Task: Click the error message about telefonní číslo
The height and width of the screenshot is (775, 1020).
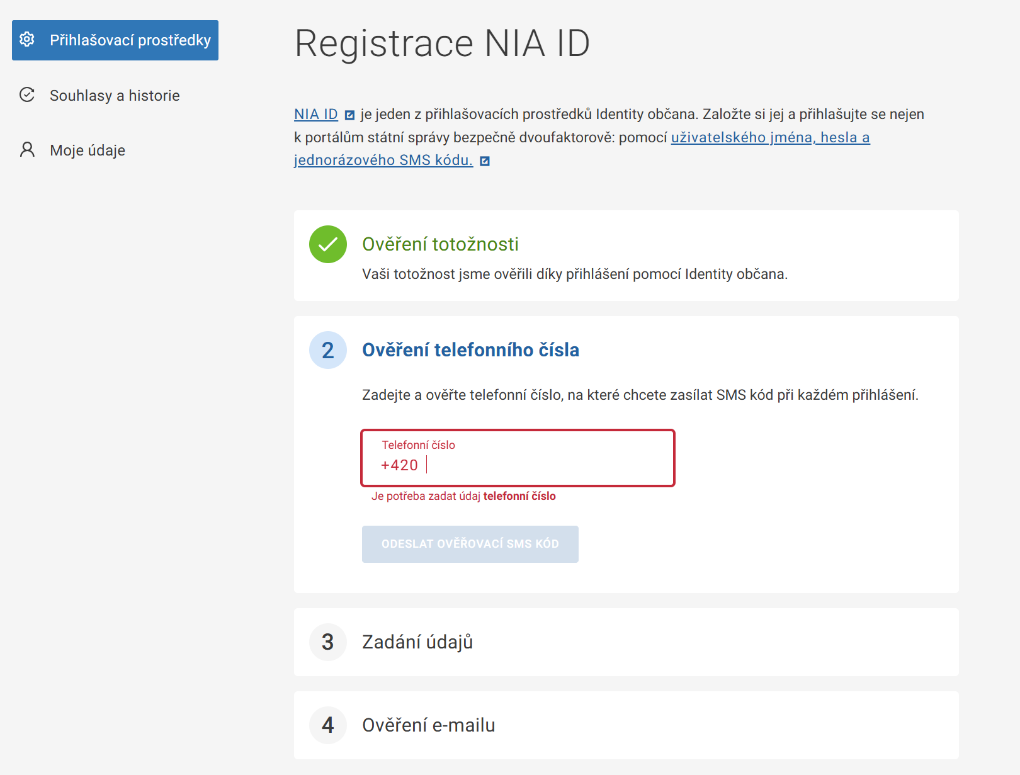Action: point(463,496)
